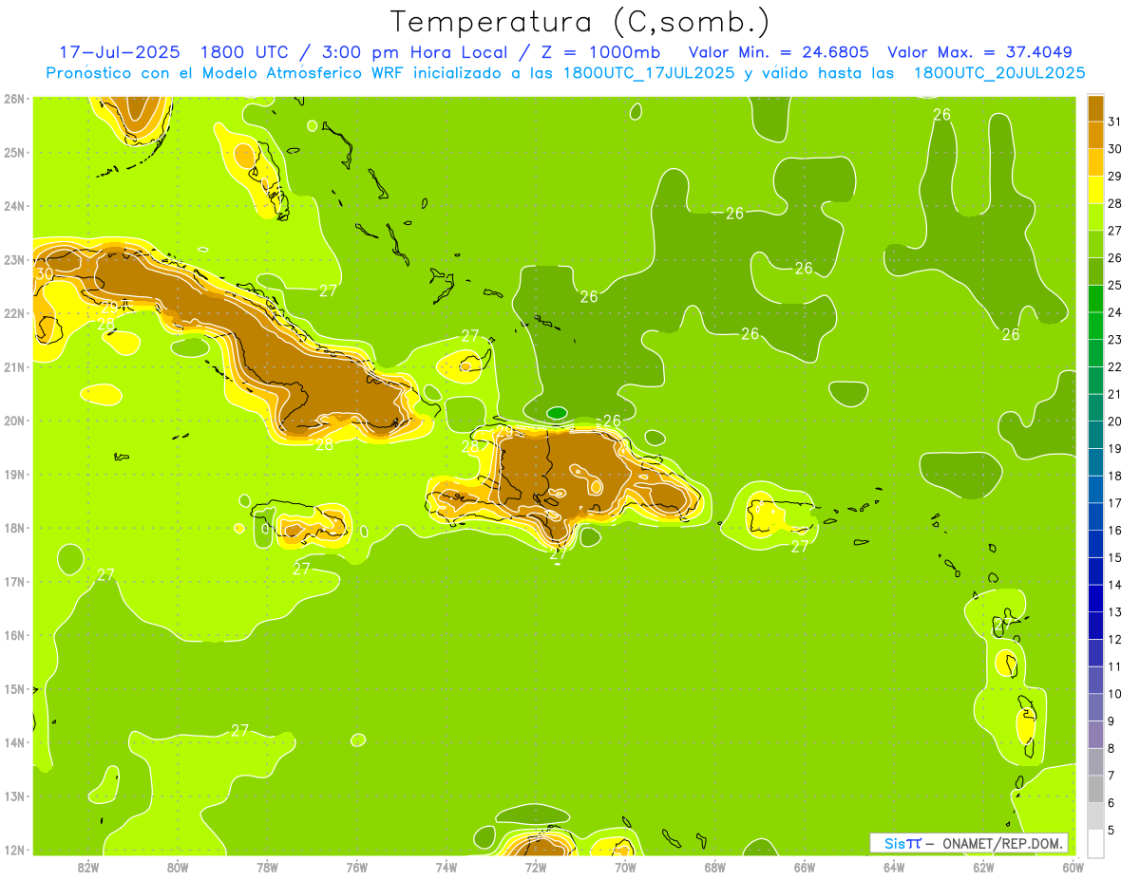Click latitude axis label "16N"

point(14,635)
